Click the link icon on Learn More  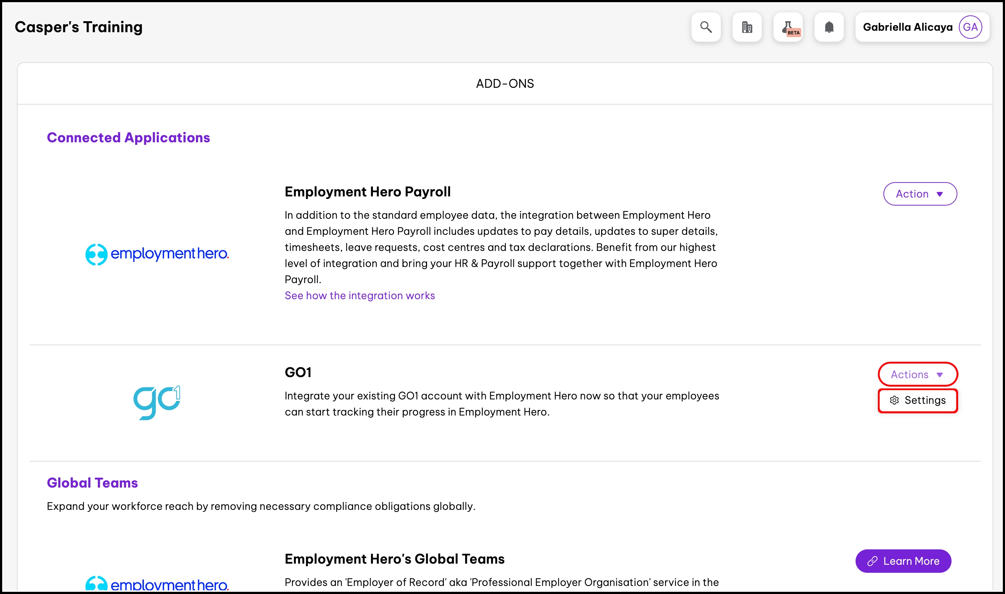coord(872,561)
